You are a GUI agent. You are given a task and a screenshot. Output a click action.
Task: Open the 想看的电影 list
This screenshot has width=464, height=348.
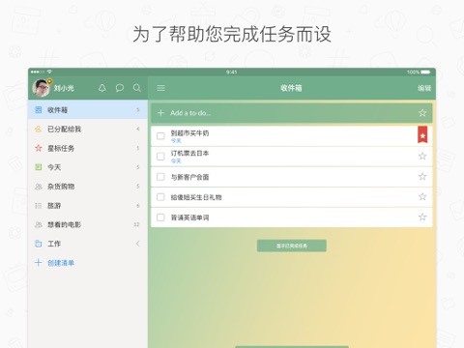[x=88, y=224]
